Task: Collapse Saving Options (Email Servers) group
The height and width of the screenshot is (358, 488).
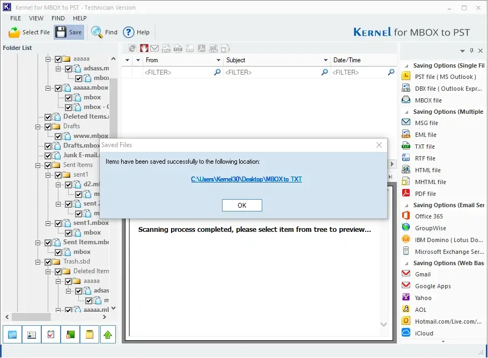Action: tap(406, 206)
